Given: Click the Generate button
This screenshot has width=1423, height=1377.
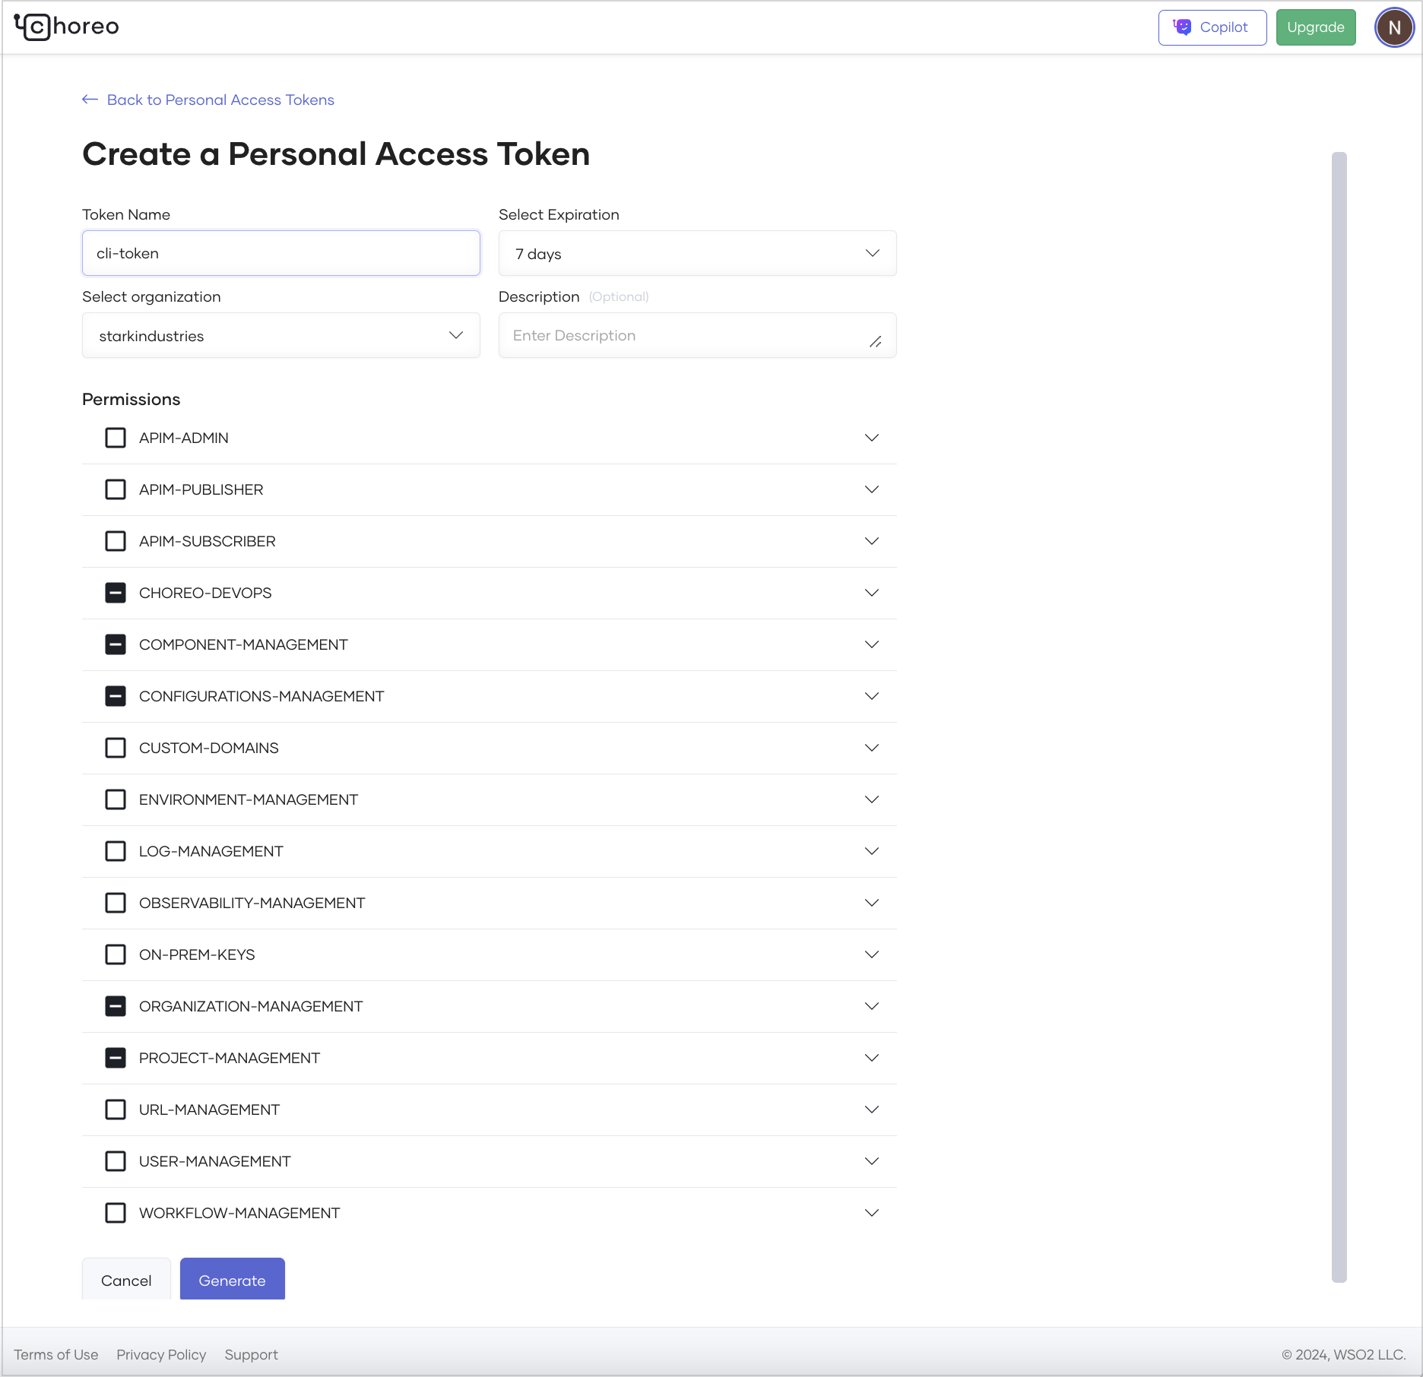Looking at the screenshot, I should (x=232, y=1280).
